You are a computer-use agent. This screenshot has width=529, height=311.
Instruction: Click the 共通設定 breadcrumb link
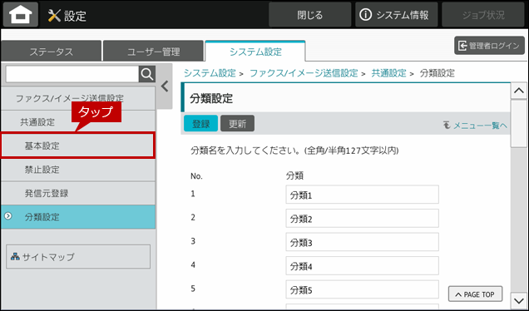pos(388,73)
